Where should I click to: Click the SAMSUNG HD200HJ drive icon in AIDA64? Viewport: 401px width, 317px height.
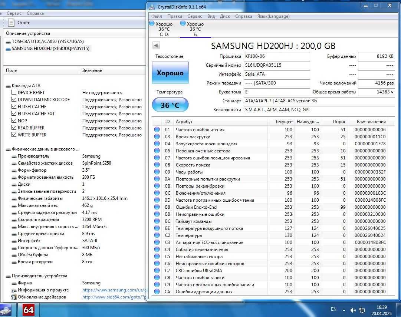[8, 49]
